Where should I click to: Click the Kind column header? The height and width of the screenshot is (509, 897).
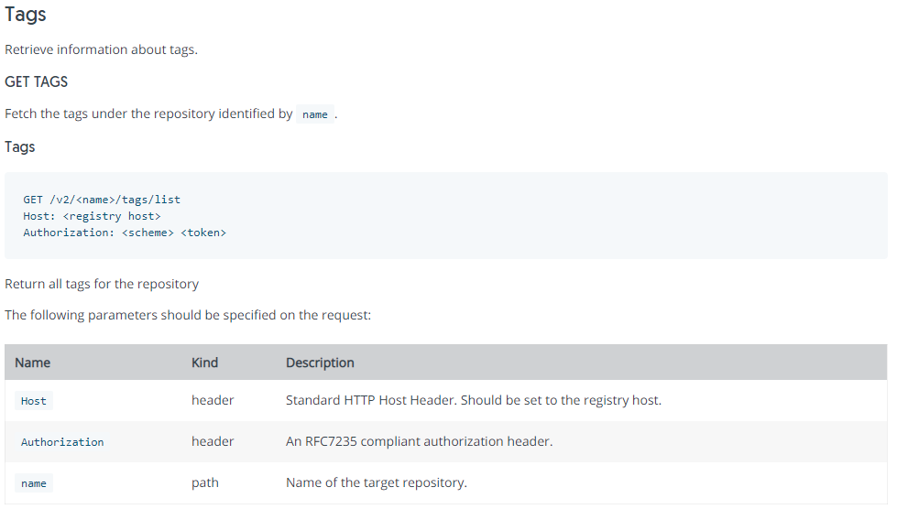(205, 363)
